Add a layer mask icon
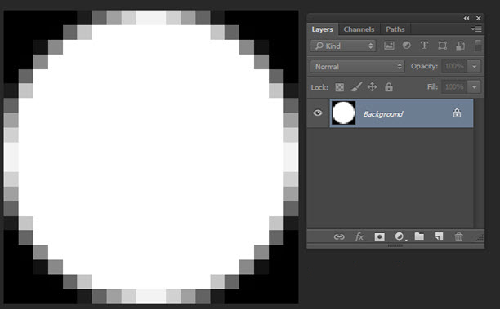The image size is (500, 309). click(379, 236)
